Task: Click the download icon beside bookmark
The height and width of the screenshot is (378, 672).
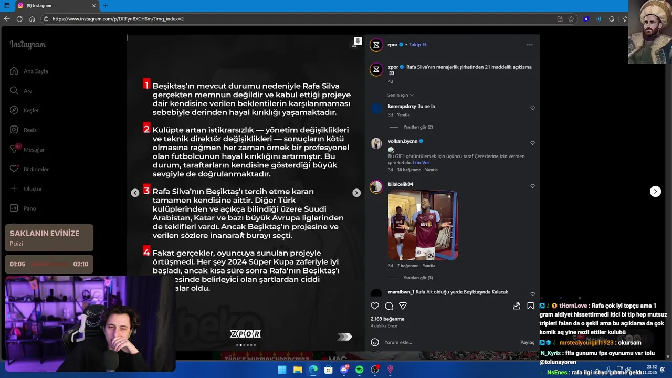Action: [517, 306]
